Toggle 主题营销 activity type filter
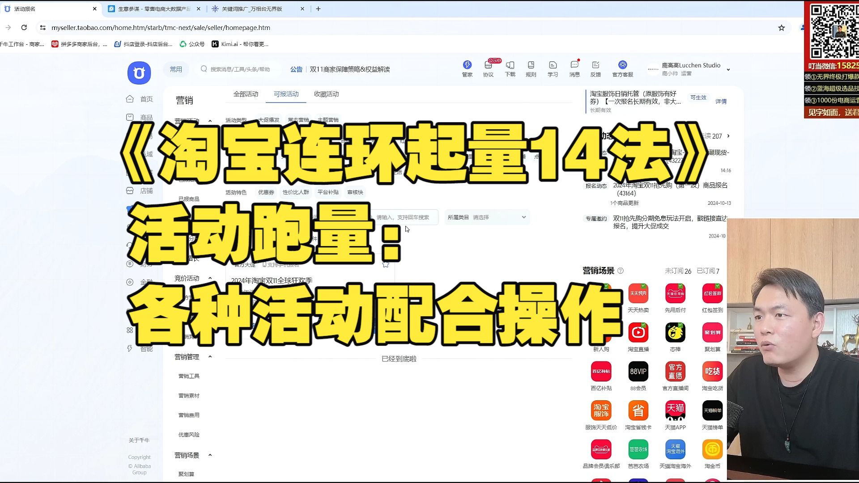The width and height of the screenshot is (859, 483). pos(328,120)
